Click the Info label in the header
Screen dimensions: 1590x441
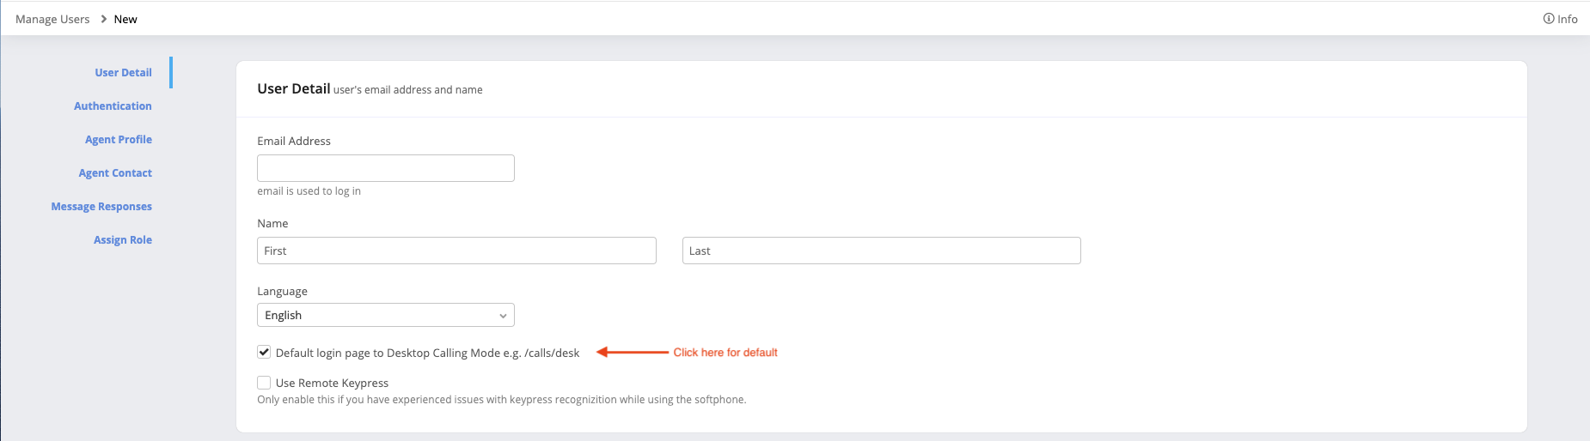pyautogui.click(x=1568, y=19)
